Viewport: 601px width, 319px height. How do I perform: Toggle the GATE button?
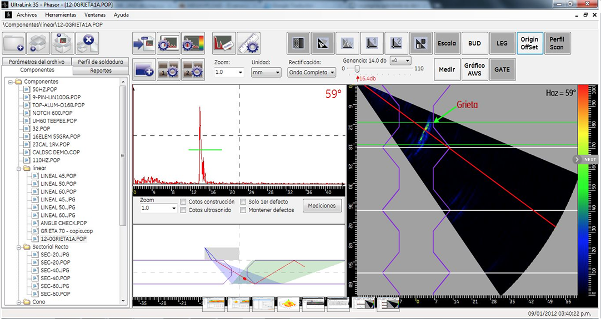click(x=502, y=69)
